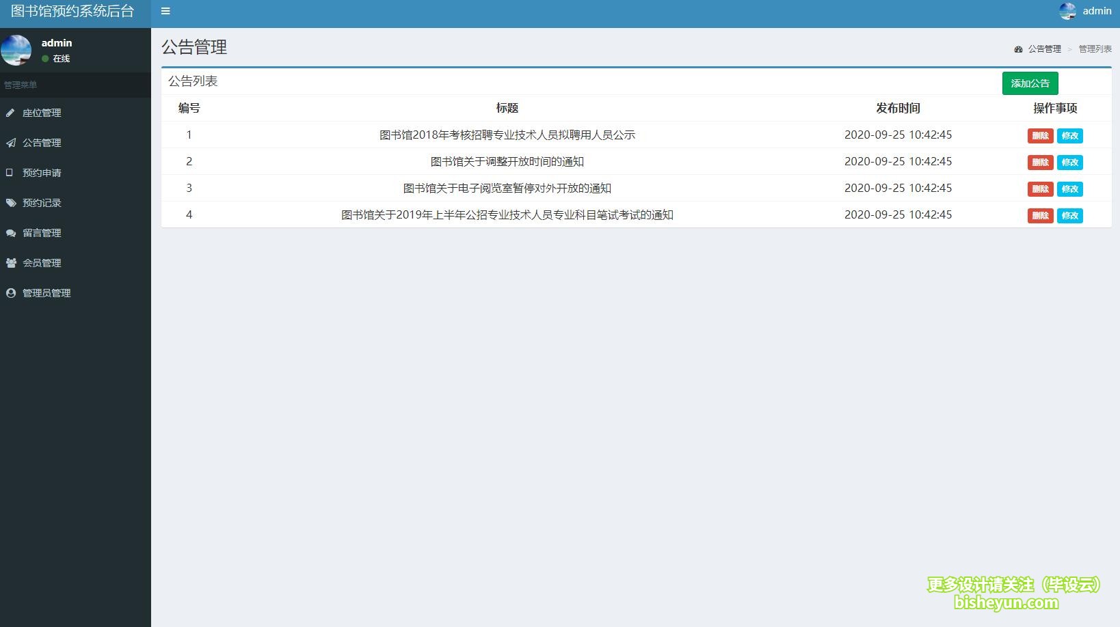This screenshot has height=627, width=1120.
Task: Open the 座位管理 menu item
Action: pyautogui.click(x=75, y=113)
